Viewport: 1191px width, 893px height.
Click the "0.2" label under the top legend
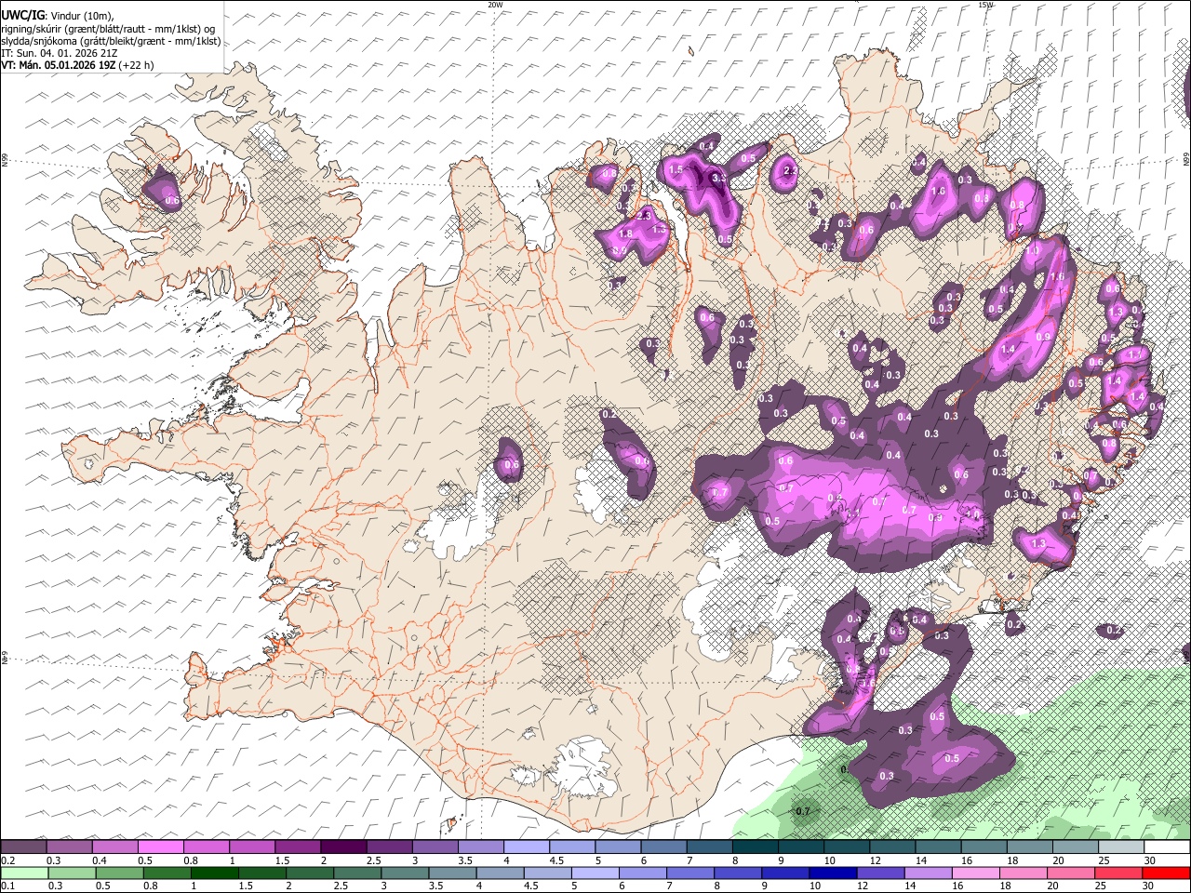(8, 860)
